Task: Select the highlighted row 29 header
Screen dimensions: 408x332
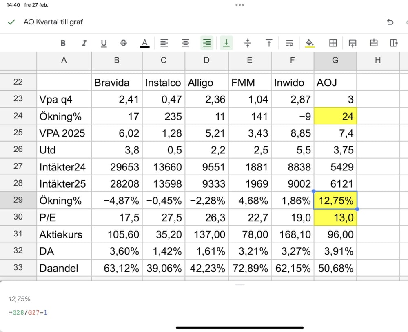Action: pos(18,200)
